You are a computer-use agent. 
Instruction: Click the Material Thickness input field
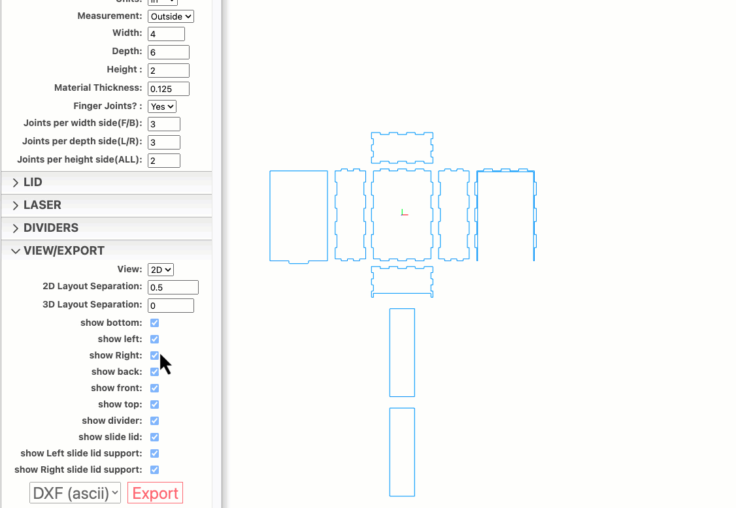(169, 89)
